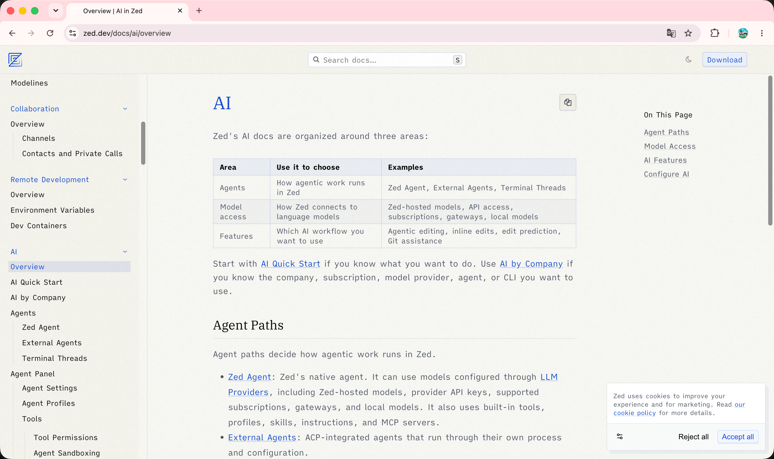Open AI Quick Start in sidebar

point(37,282)
